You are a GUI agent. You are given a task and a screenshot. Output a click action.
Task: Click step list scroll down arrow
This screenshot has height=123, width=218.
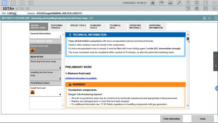pos(63,106)
